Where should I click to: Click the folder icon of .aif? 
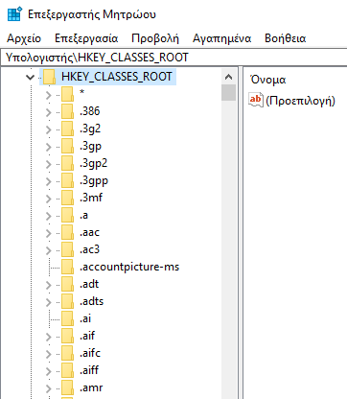pyautogui.click(x=67, y=336)
